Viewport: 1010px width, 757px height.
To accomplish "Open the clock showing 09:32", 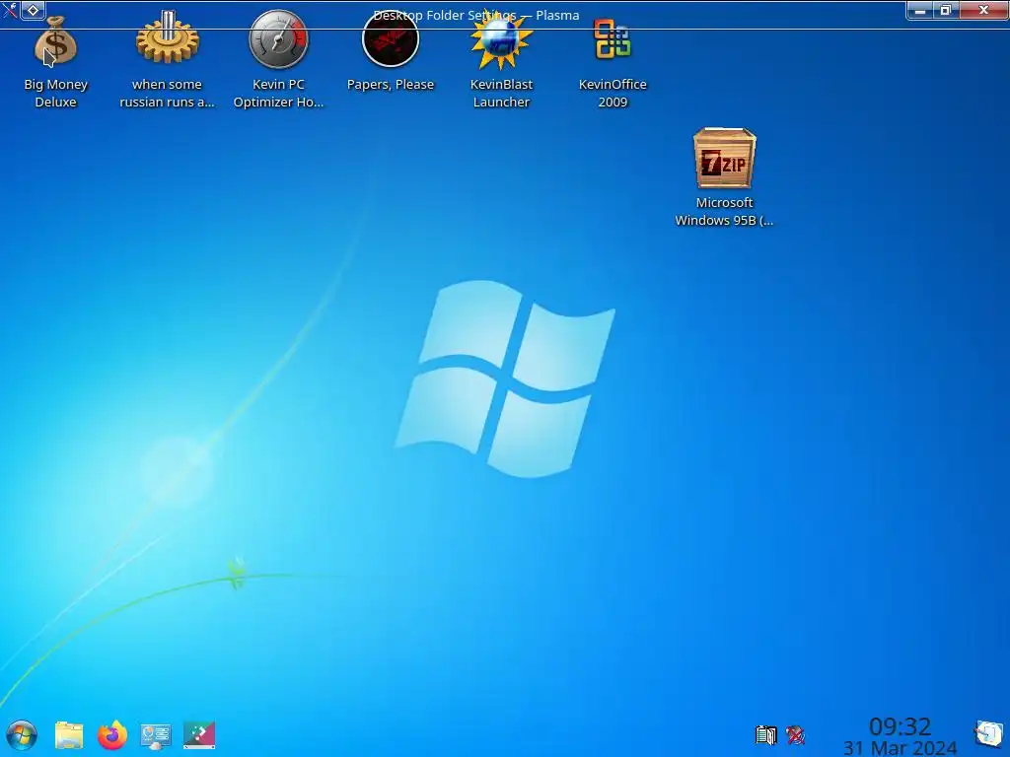I will coord(900,726).
